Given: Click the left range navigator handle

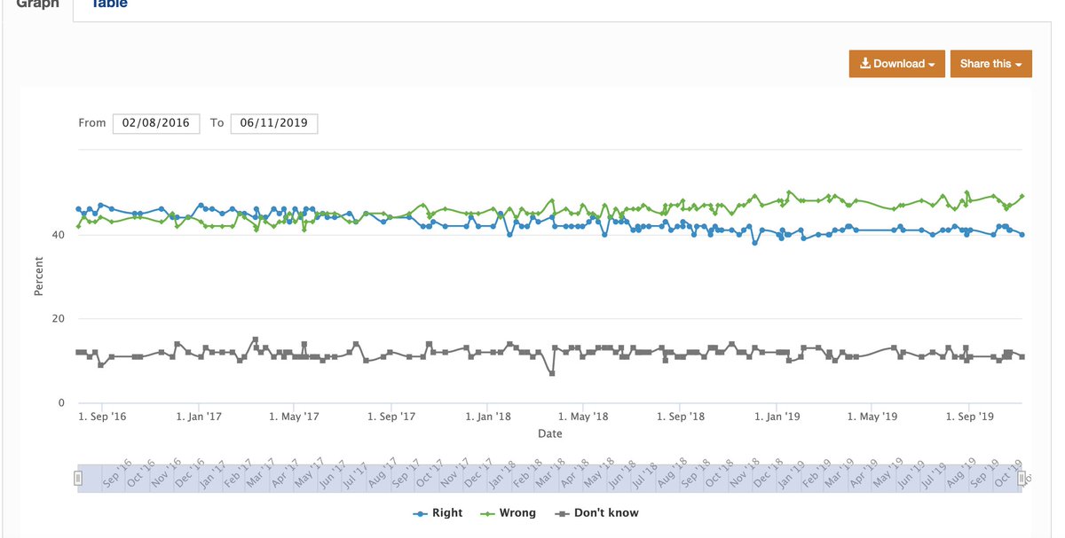Looking at the screenshot, I should coord(78,479).
